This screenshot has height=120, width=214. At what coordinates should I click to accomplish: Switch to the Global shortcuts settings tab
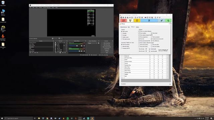click(123, 27)
